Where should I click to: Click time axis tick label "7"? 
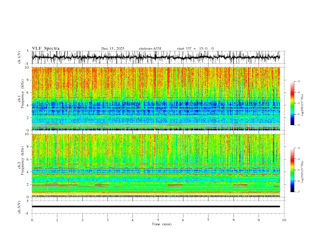(208, 220)
